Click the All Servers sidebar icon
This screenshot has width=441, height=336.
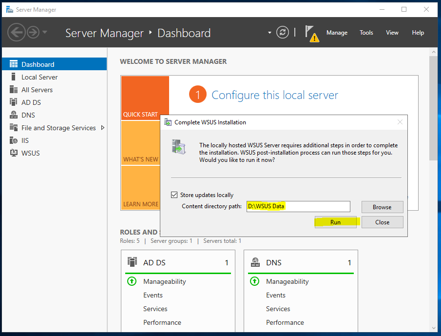pos(14,90)
